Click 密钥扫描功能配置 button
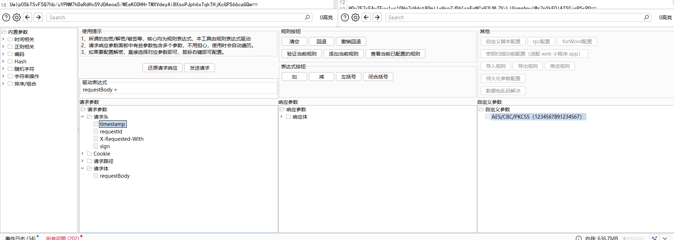The width and height of the screenshot is (674, 240). 535,54
